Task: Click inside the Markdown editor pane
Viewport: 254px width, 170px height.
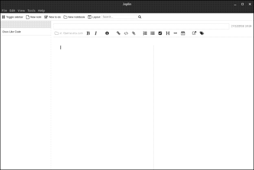Action: click(x=104, y=107)
